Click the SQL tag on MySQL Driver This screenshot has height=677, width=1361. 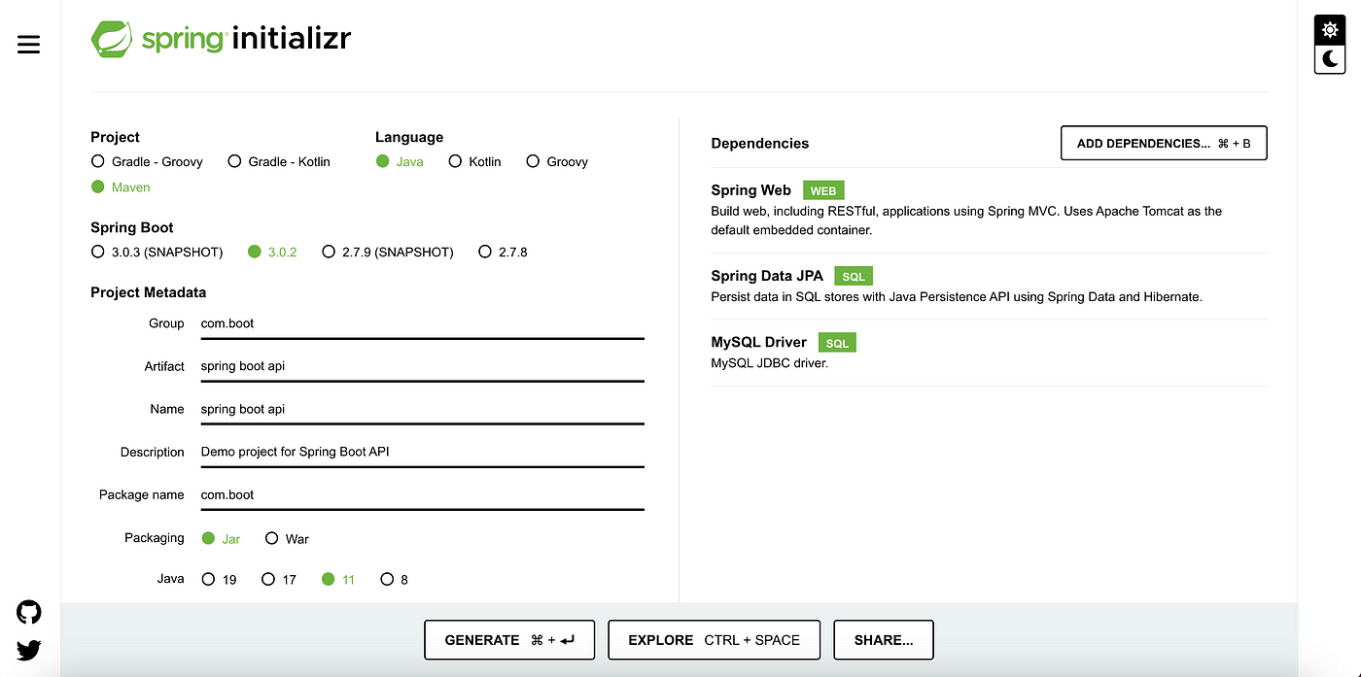tap(837, 343)
